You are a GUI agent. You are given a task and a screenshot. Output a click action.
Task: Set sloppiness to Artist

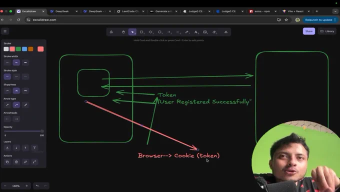click(x=16, y=91)
